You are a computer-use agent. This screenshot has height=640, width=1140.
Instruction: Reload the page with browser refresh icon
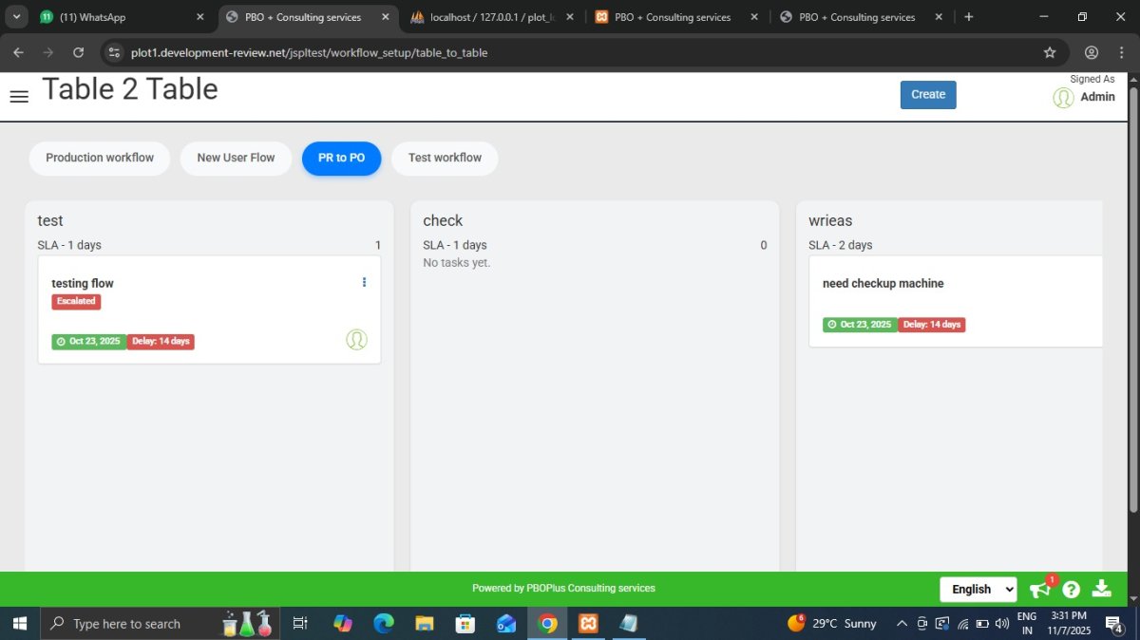click(78, 52)
